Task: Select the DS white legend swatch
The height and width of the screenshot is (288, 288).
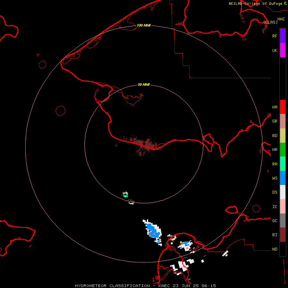Action: 283,192
